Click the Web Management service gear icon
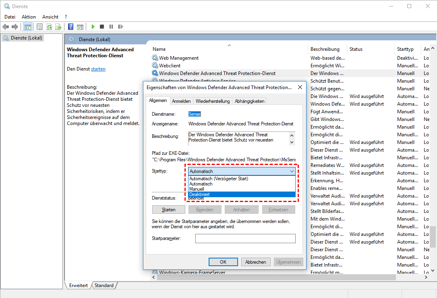 [155, 58]
